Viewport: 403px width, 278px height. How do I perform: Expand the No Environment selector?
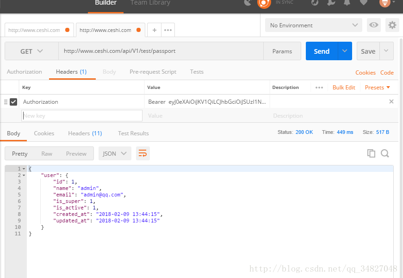314,25
